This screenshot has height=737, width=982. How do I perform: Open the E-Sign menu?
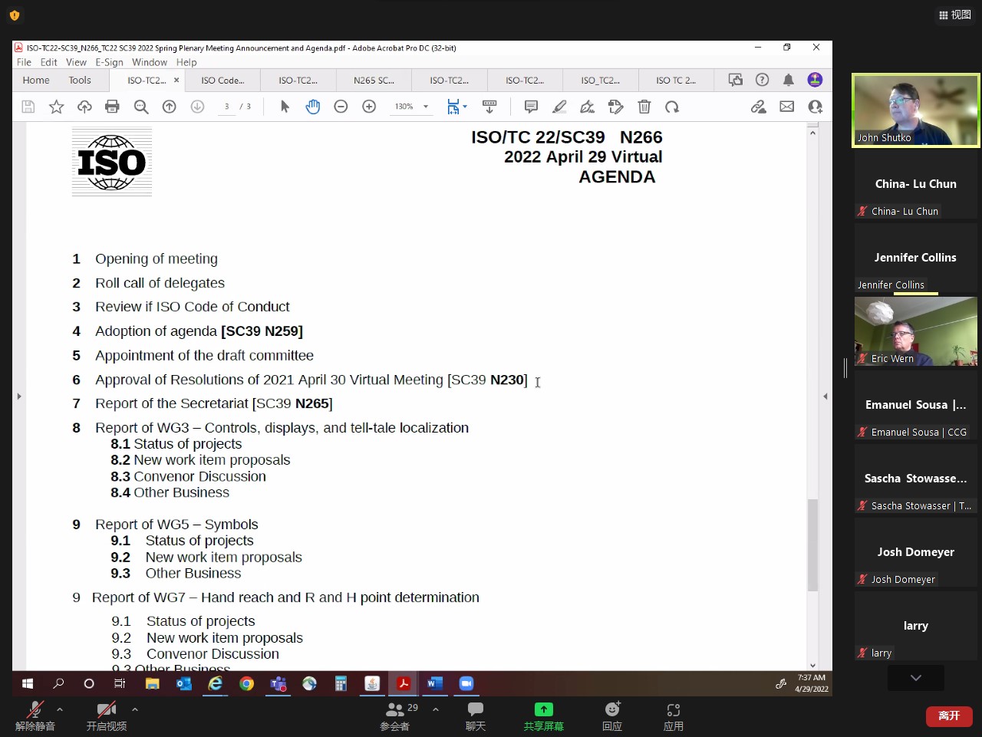[109, 62]
